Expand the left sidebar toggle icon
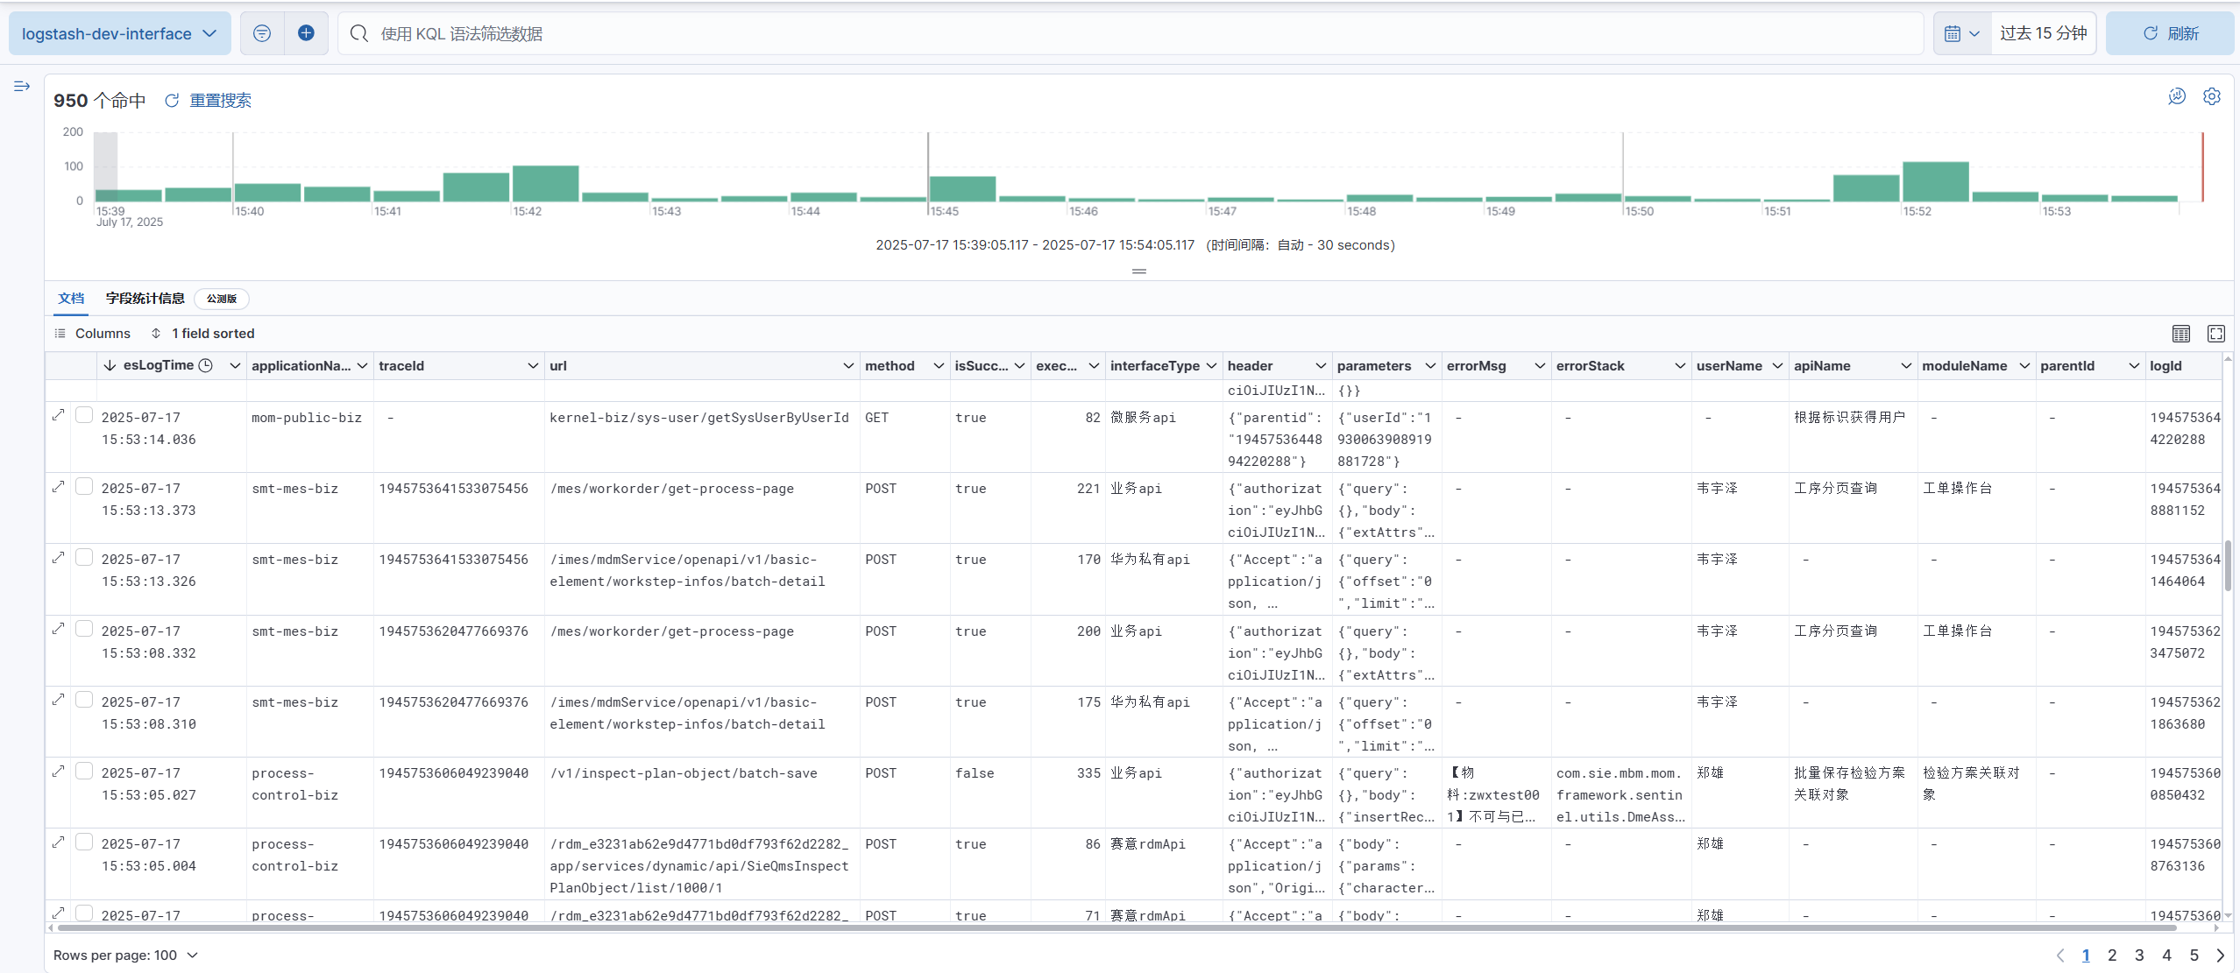 tap(22, 86)
